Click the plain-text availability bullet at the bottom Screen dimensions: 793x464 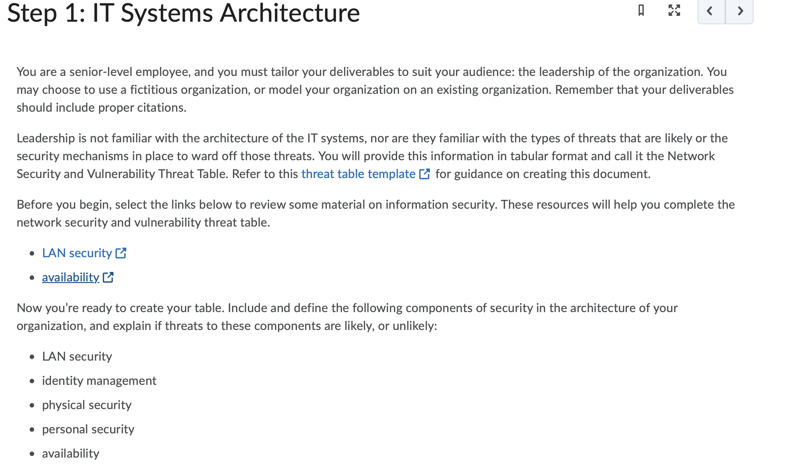(x=70, y=453)
